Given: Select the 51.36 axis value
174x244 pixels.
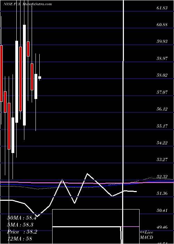Looking at the screenshot, I should [162, 193].
